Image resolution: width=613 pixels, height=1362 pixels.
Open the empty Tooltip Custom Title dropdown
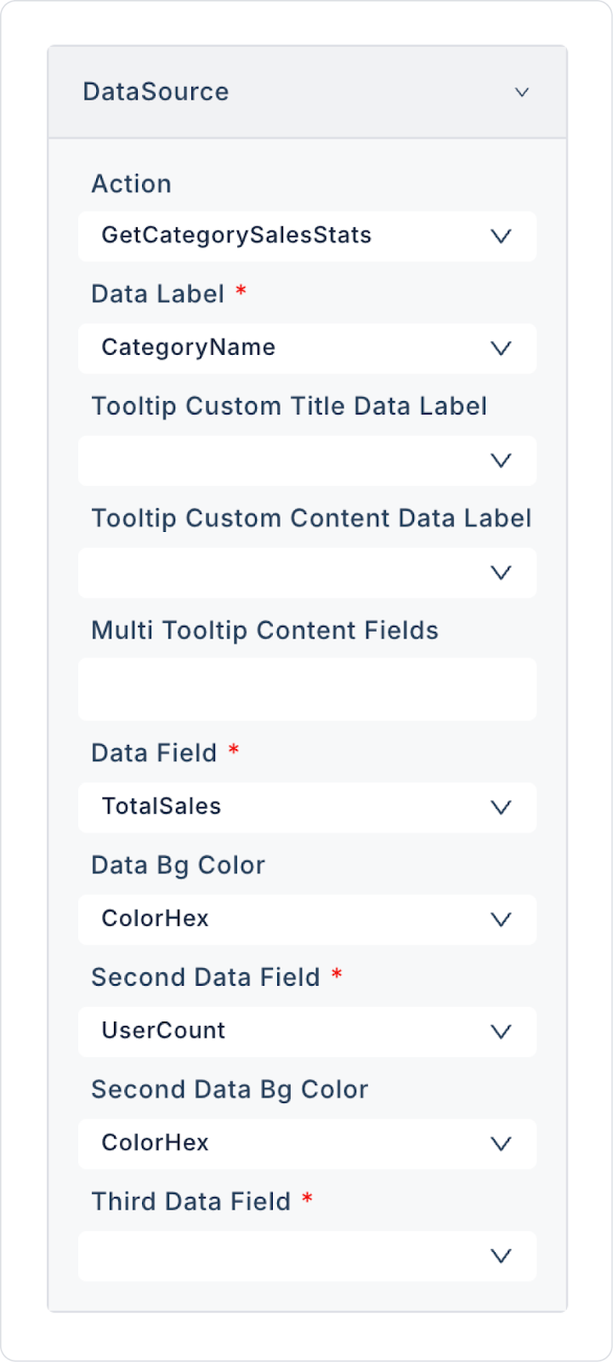pos(281,461)
